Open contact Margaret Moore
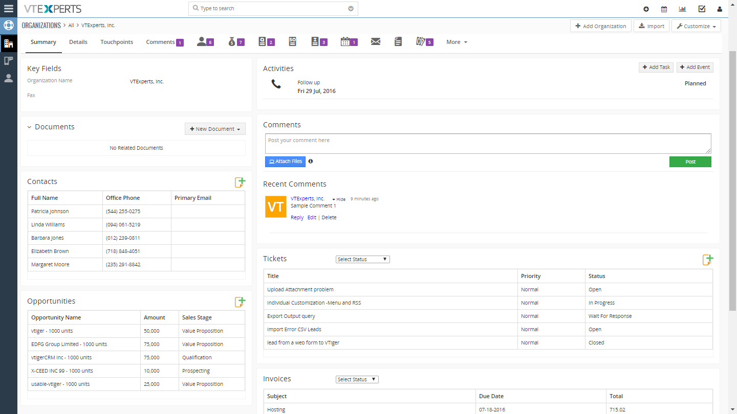The height and width of the screenshot is (414, 737). [50, 265]
